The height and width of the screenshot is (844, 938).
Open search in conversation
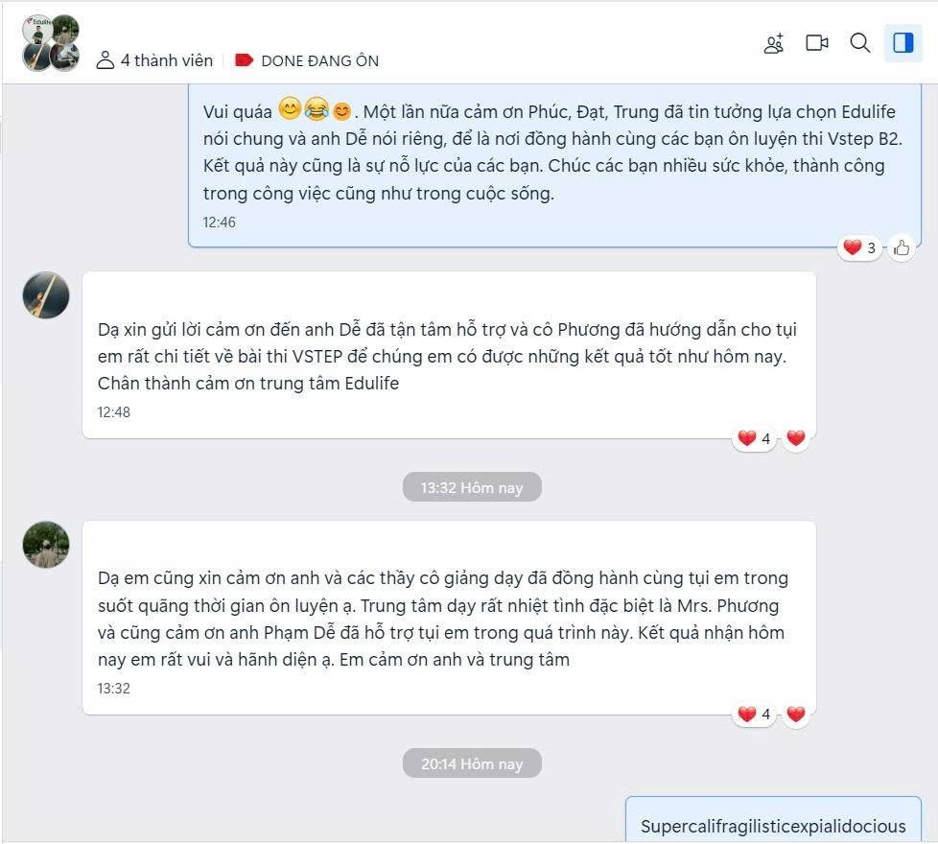point(859,43)
